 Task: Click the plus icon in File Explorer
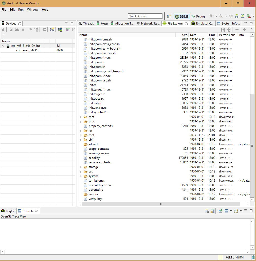coord(245,30)
